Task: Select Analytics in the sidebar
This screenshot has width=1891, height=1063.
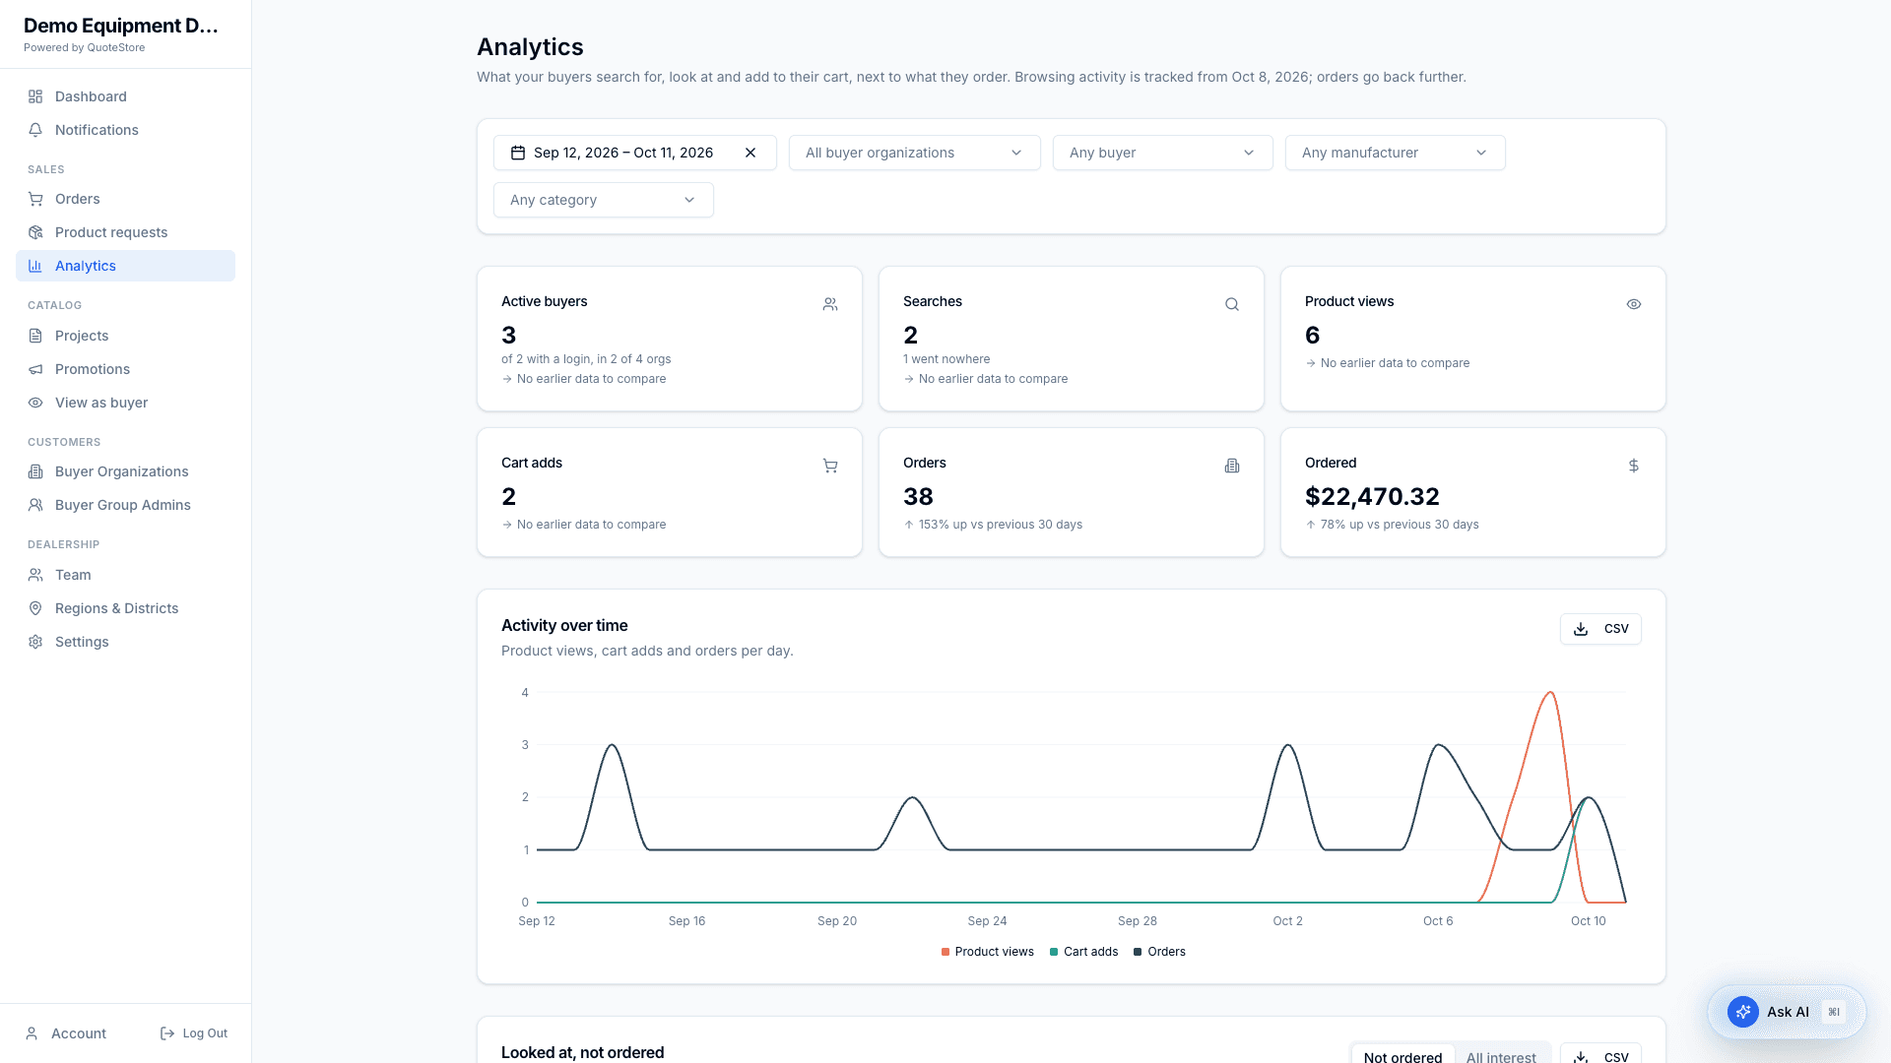Action: (x=125, y=266)
